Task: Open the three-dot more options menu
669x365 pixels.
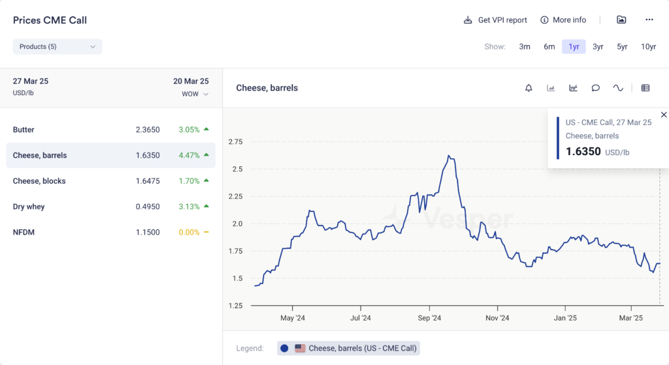Action: coord(649,20)
